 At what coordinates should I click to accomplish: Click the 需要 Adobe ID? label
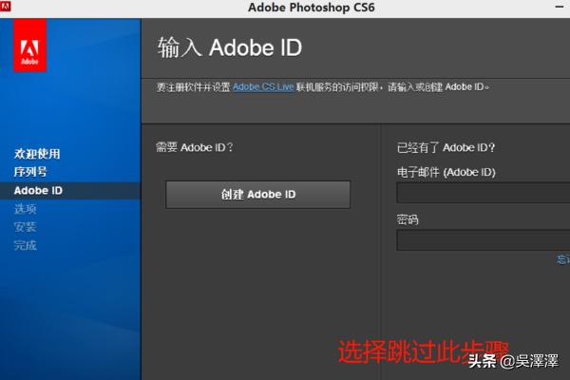[x=194, y=147]
